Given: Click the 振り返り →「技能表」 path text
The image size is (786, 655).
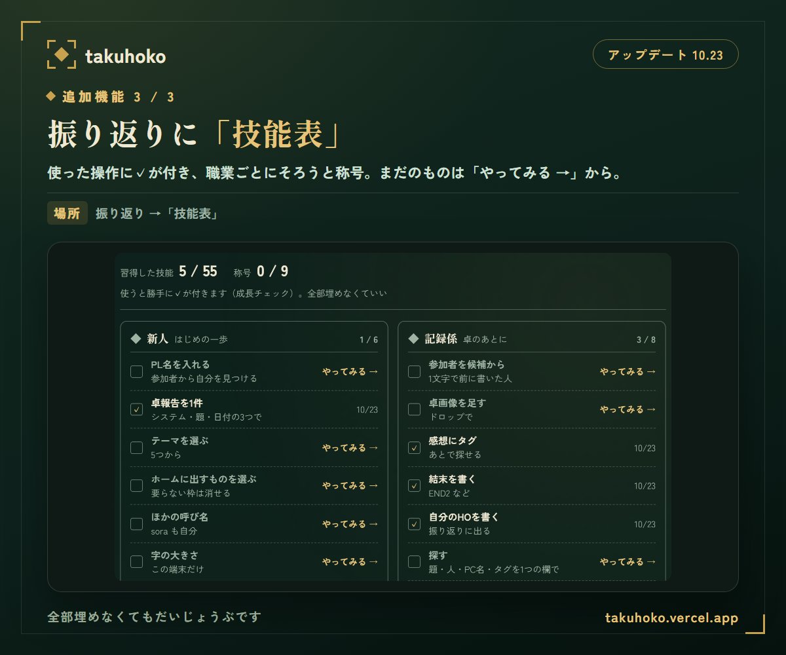Looking at the screenshot, I should tap(157, 214).
